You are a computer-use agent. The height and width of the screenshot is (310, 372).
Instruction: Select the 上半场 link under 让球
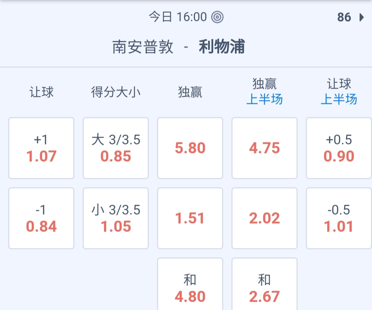click(339, 99)
